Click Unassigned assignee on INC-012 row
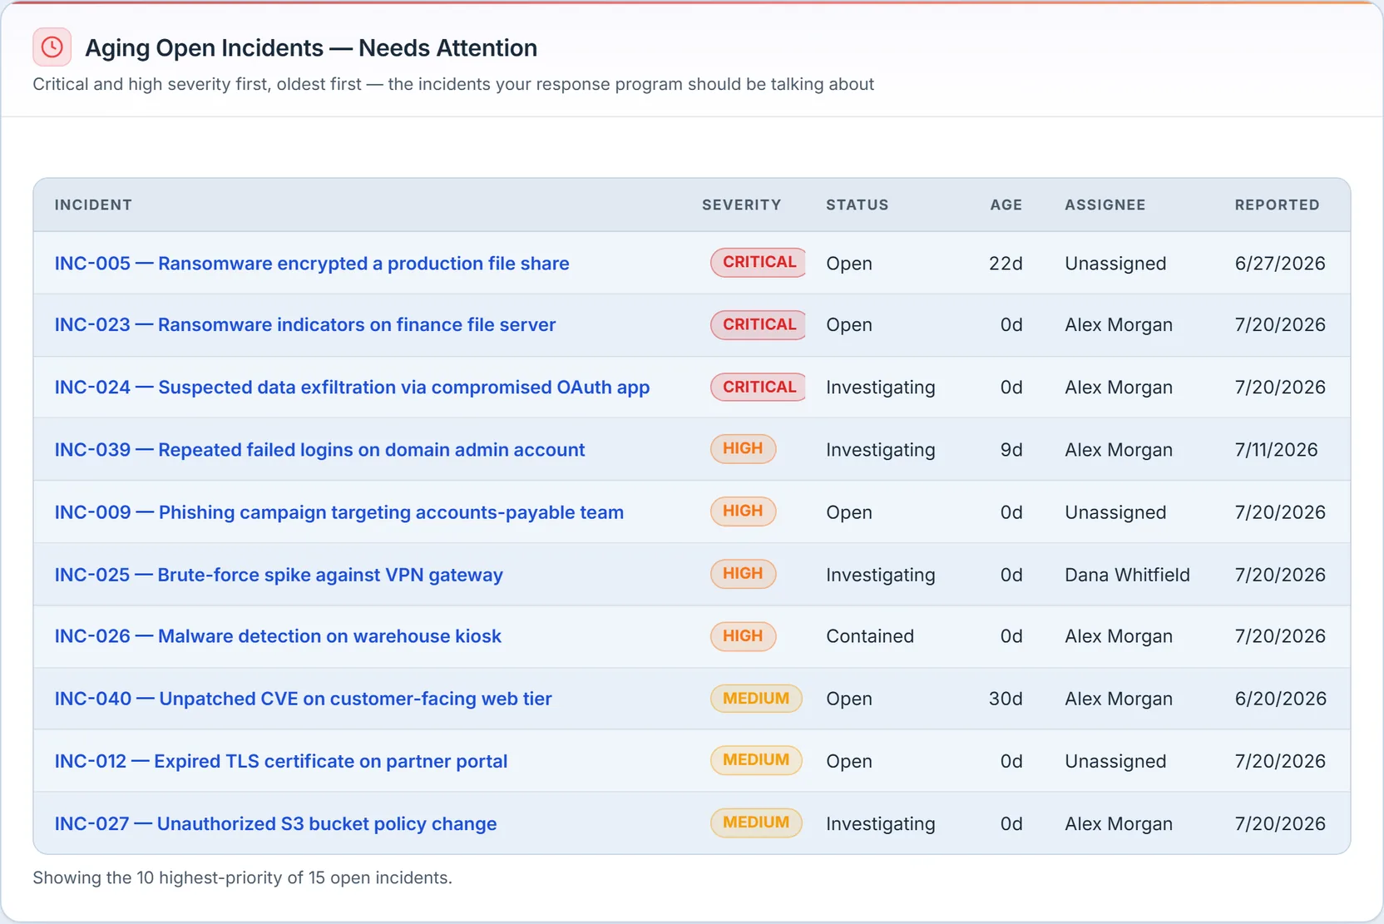1384x924 pixels. click(1115, 761)
